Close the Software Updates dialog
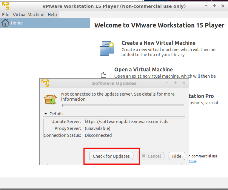This screenshot has width=228, height=190. click(x=184, y=83)
